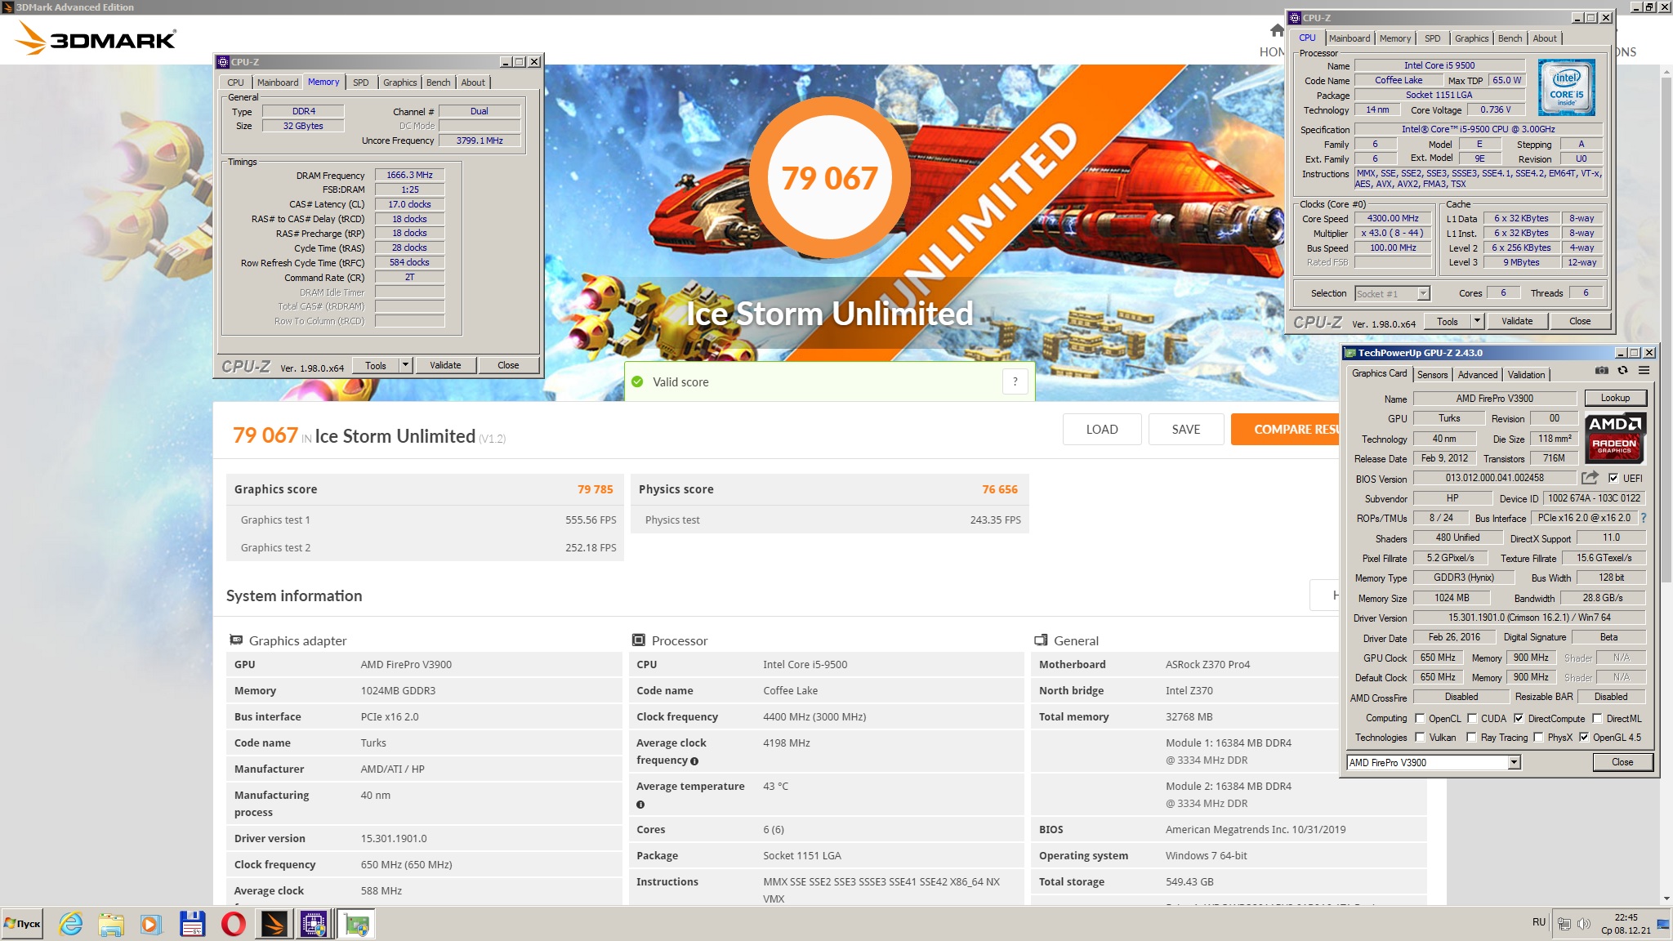Open the SPD tab in CPU-Z Memory window
Screen dimensions: 1673x941
click(361, 83)
